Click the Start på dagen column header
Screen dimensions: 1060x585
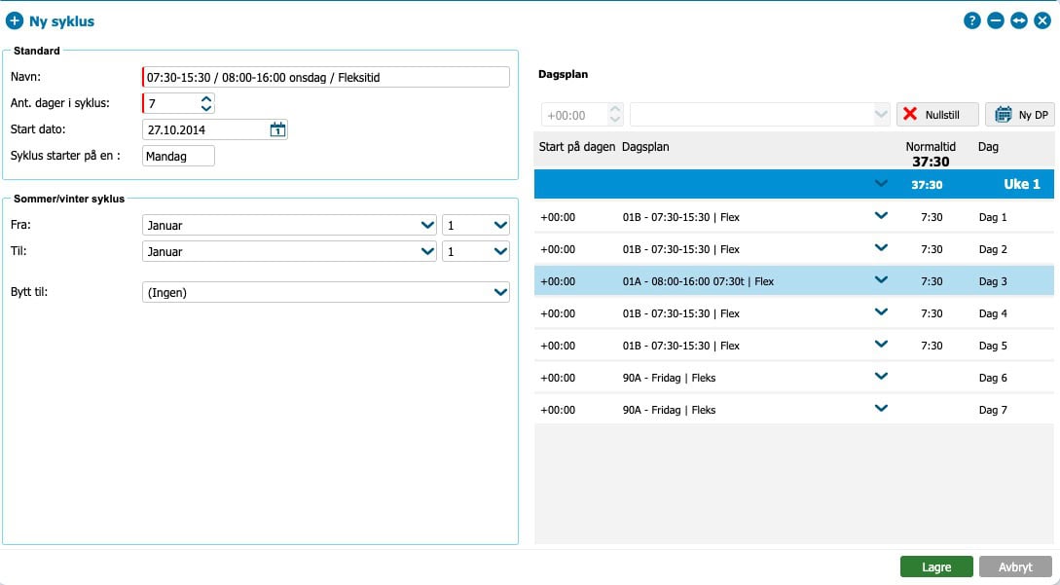coord(576,147)
